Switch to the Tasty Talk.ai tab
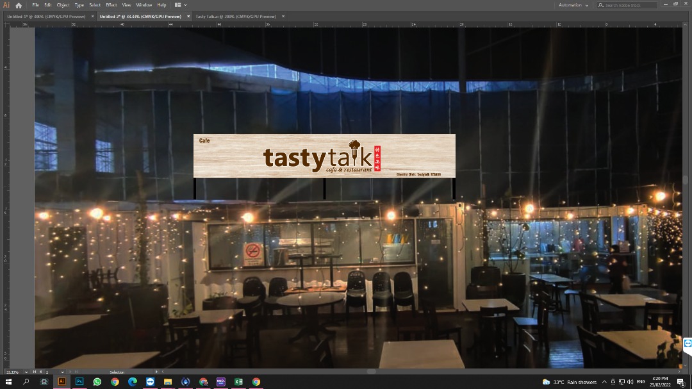The width and height of the screenshot is (692, 389). pyautogui.click(x=236, y=17)
